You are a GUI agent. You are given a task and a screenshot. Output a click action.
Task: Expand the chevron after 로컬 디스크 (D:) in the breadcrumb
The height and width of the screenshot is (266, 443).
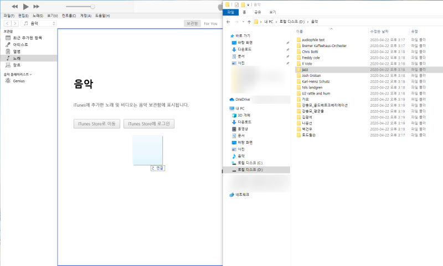[308, 22]
